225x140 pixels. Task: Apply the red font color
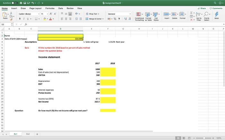pyautogui.click(x=50, y=19)
